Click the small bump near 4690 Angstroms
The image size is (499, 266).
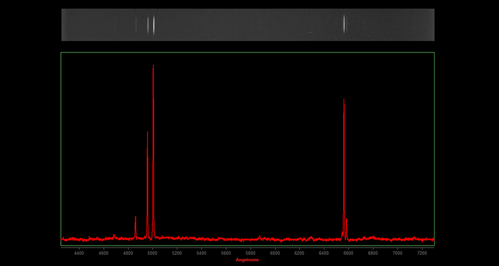[114, 236]
